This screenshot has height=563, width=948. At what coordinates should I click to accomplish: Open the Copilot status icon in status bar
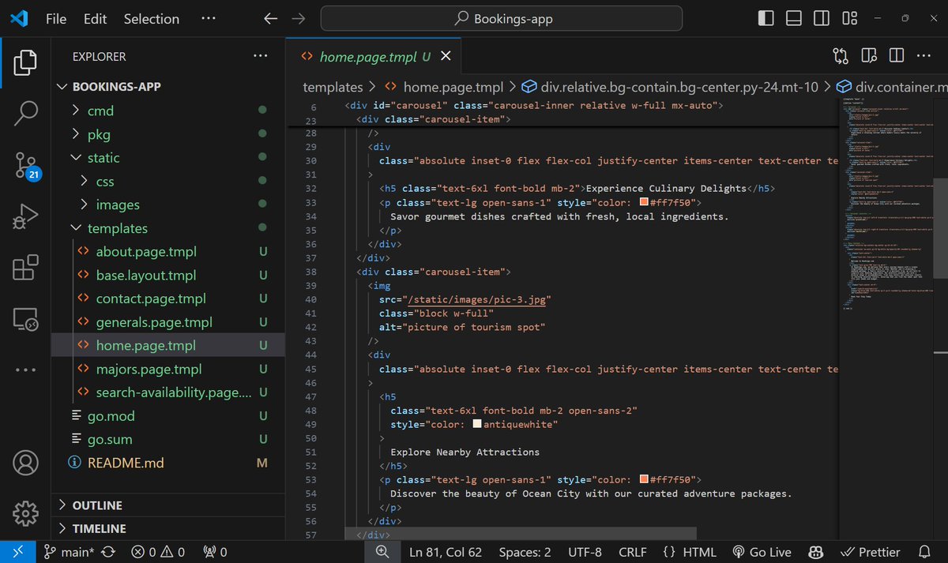817,552
